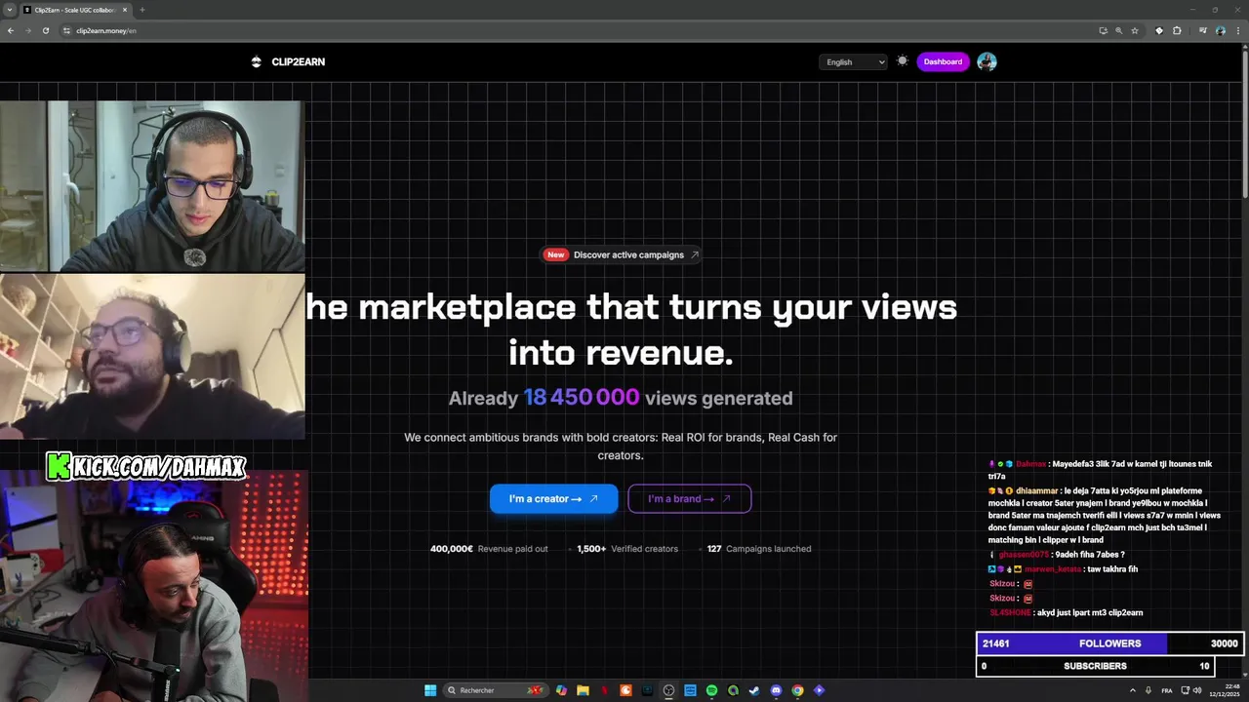Open OBS Studio from the taskbar
Image resolution: width=1249 pixels, height=702 pixels.
(668, 690)
